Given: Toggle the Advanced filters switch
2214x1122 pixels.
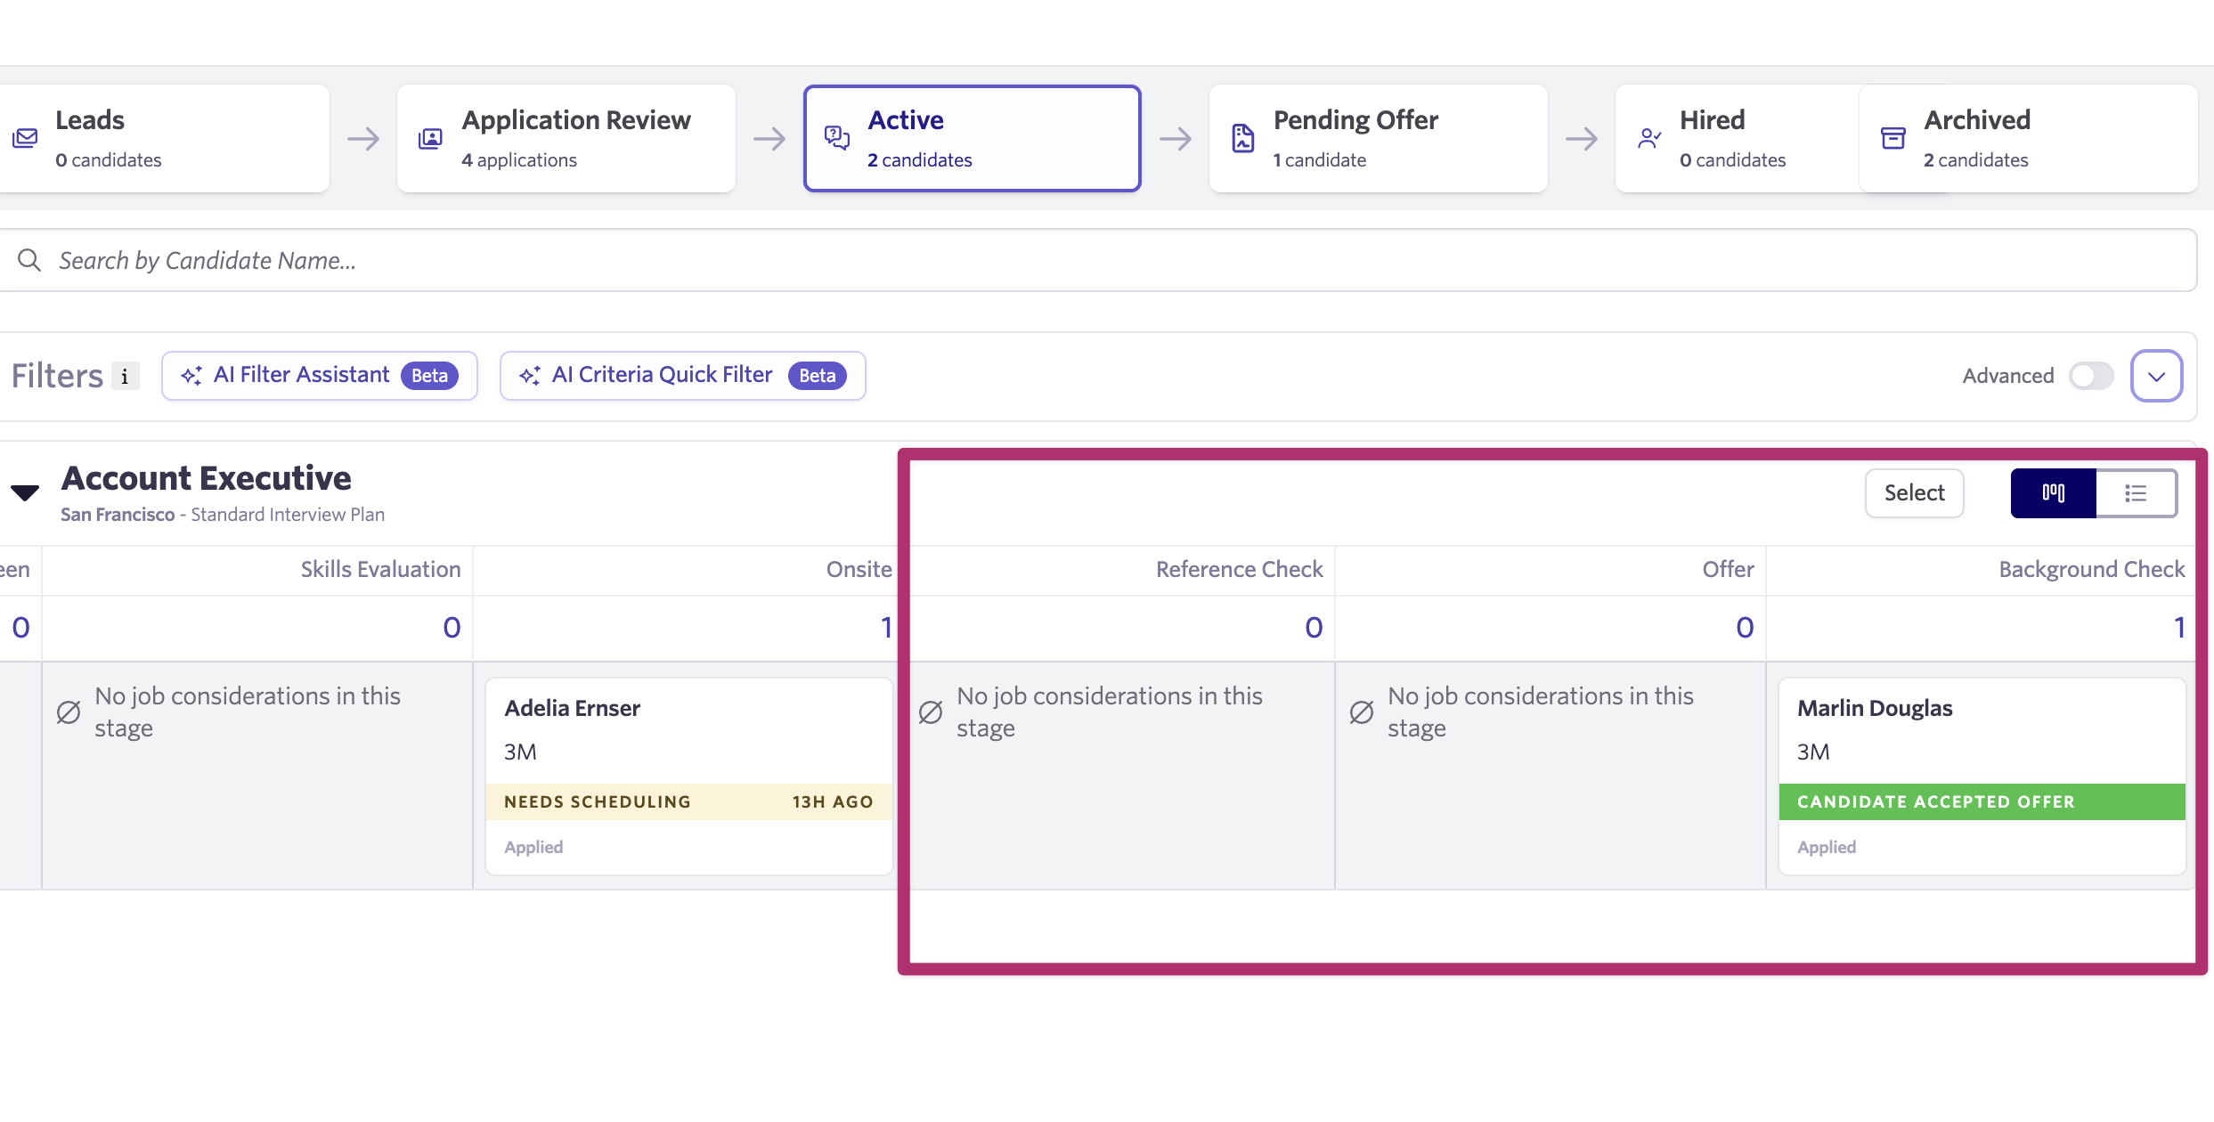Looking at the screenshot, I should click(2090, 376).
